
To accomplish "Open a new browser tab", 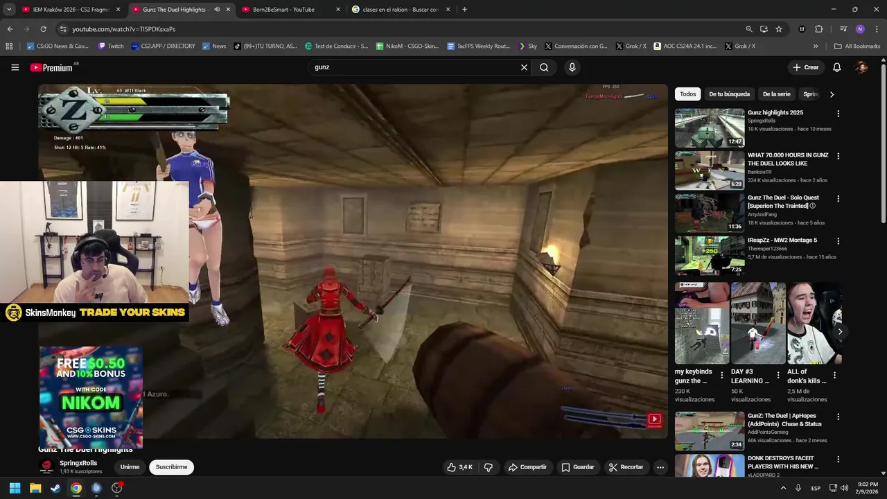I will pyautogui.click(x=464, y=10).
